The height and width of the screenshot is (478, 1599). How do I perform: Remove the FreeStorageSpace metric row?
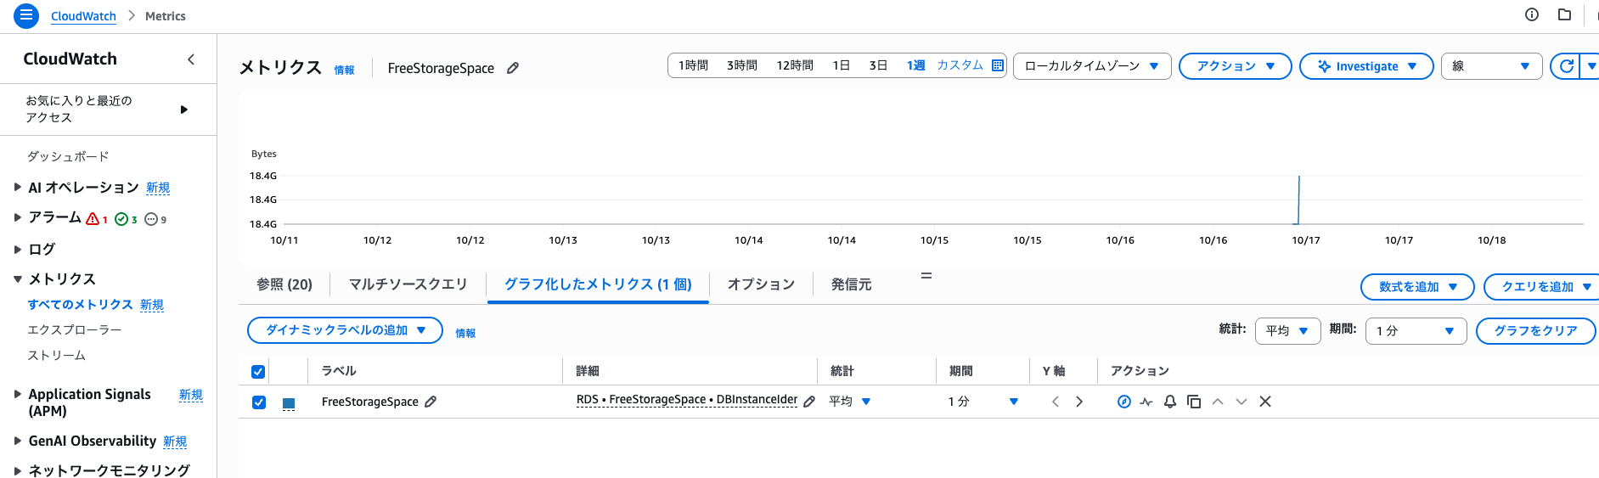(1264, 402)
